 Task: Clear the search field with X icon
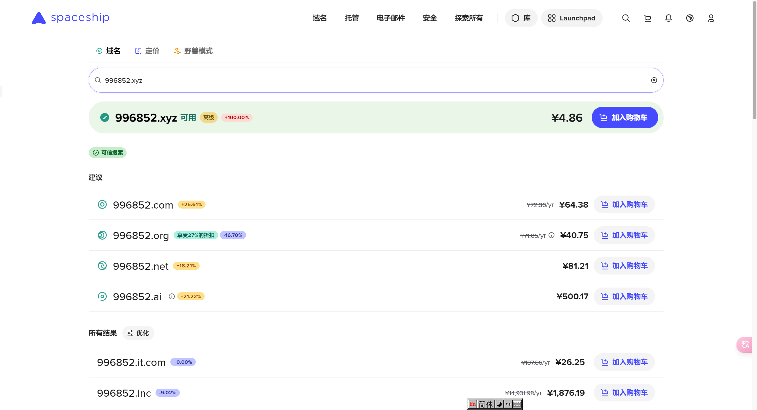coord(654,80)
